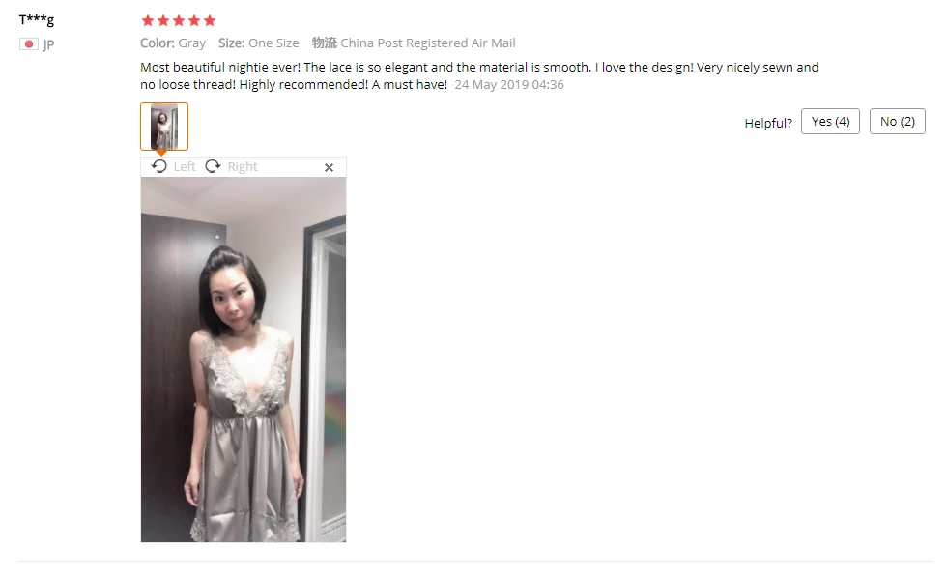Rotate the photo with the right arrow icon
947x577 pixels.
point(213,166)
